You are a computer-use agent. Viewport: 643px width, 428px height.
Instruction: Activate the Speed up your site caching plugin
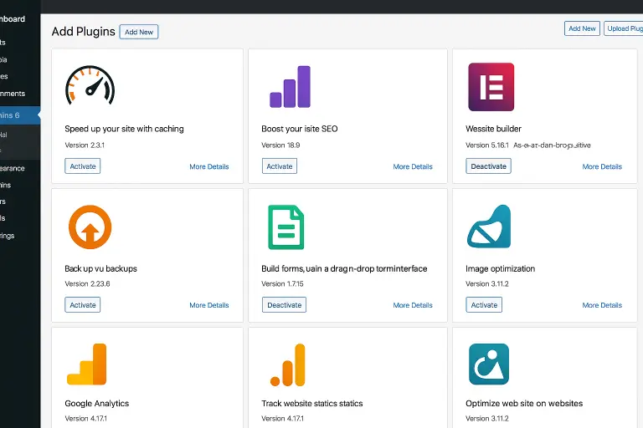[x=82, y=166]
